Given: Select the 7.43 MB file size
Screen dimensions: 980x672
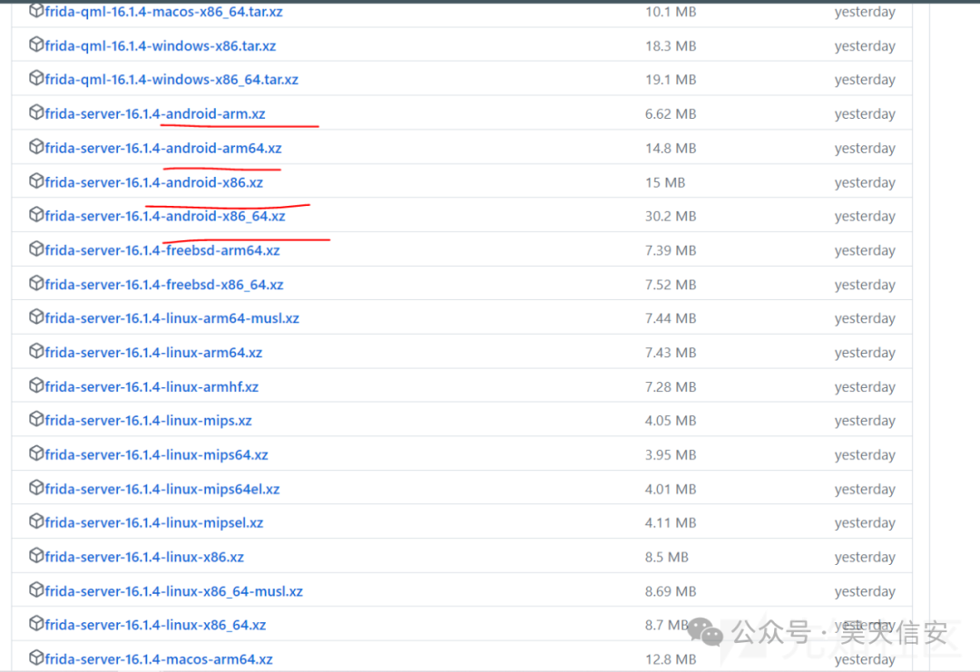Looking at the screenshot, I should pos(671,353).
